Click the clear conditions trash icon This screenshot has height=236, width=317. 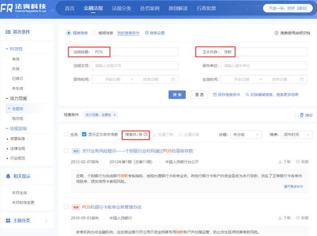pos(302,115)
